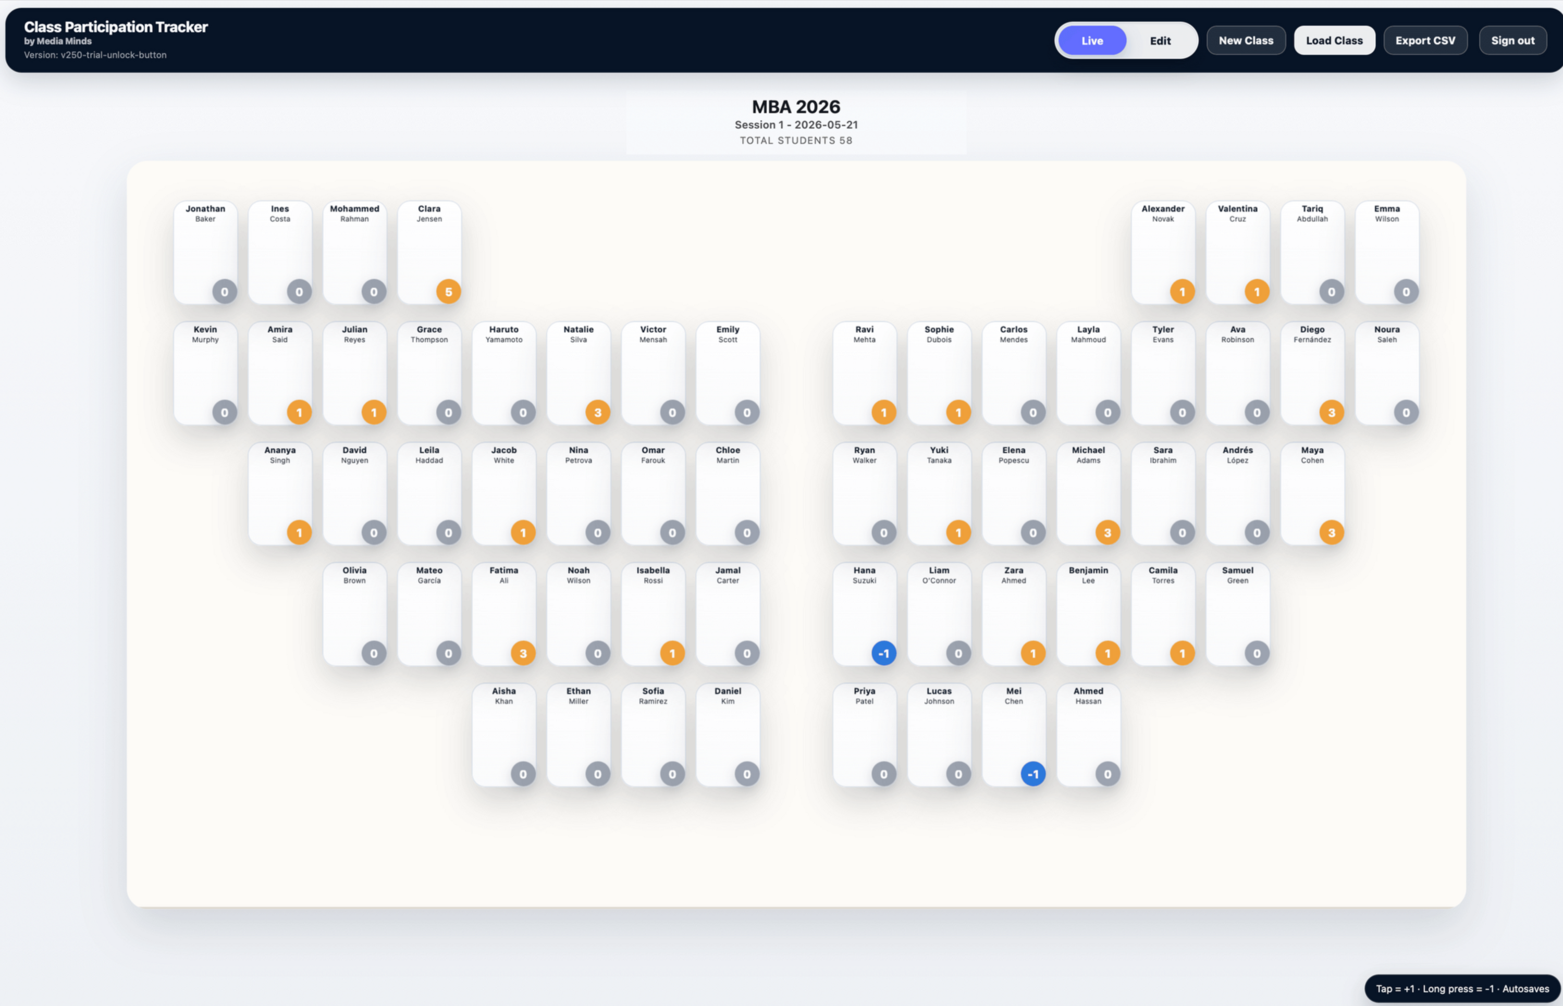Screen dimensions: 1563x1006
Task: Switch to Edit mode
Action: point(1160,41)
